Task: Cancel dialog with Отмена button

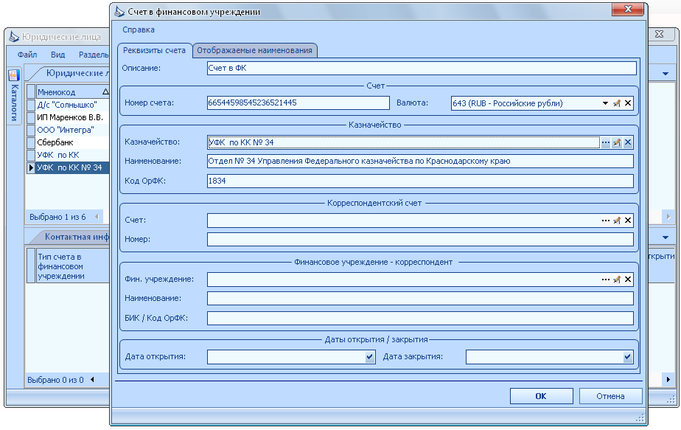Action: tap(610, 396)
